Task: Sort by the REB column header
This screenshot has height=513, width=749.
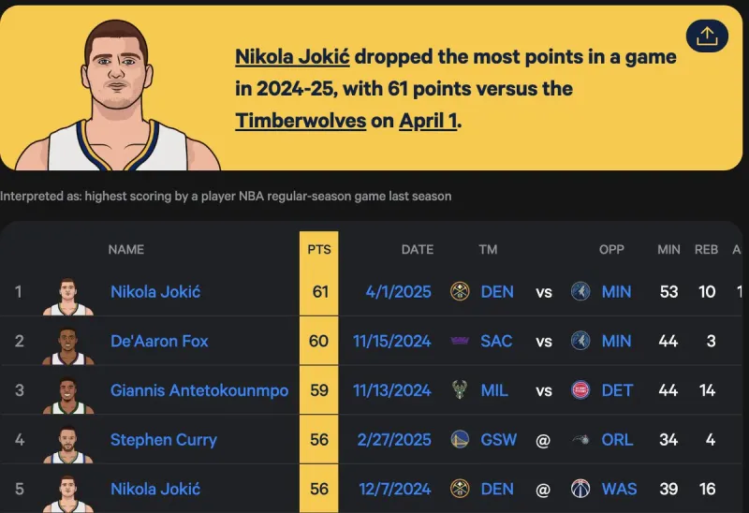Action: coord(706,249)
